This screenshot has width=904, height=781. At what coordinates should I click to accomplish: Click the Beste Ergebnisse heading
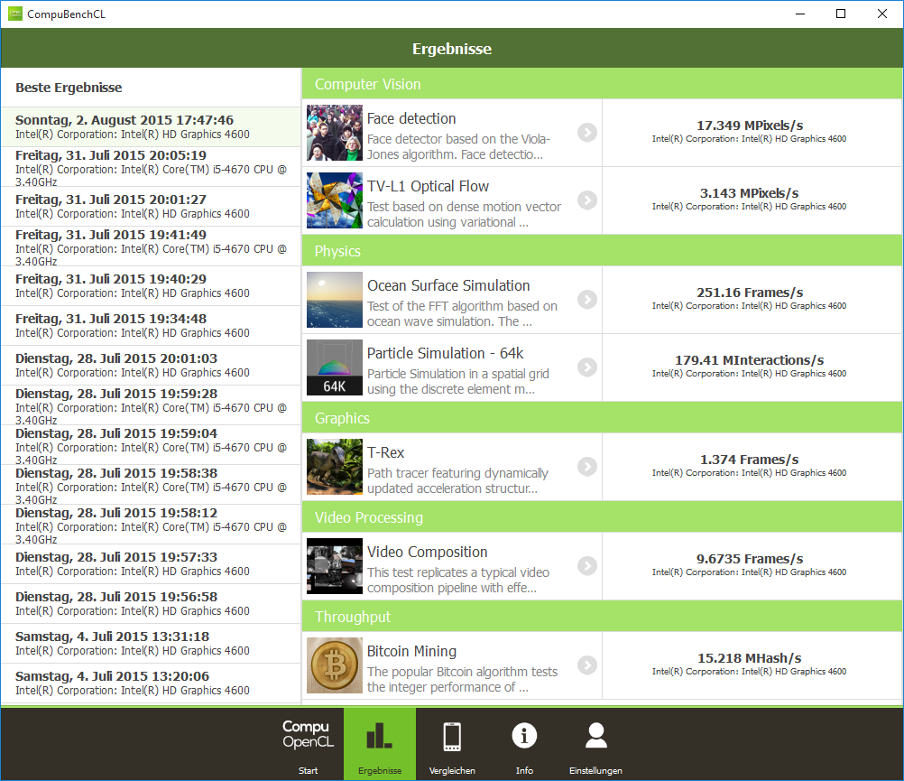69,88
